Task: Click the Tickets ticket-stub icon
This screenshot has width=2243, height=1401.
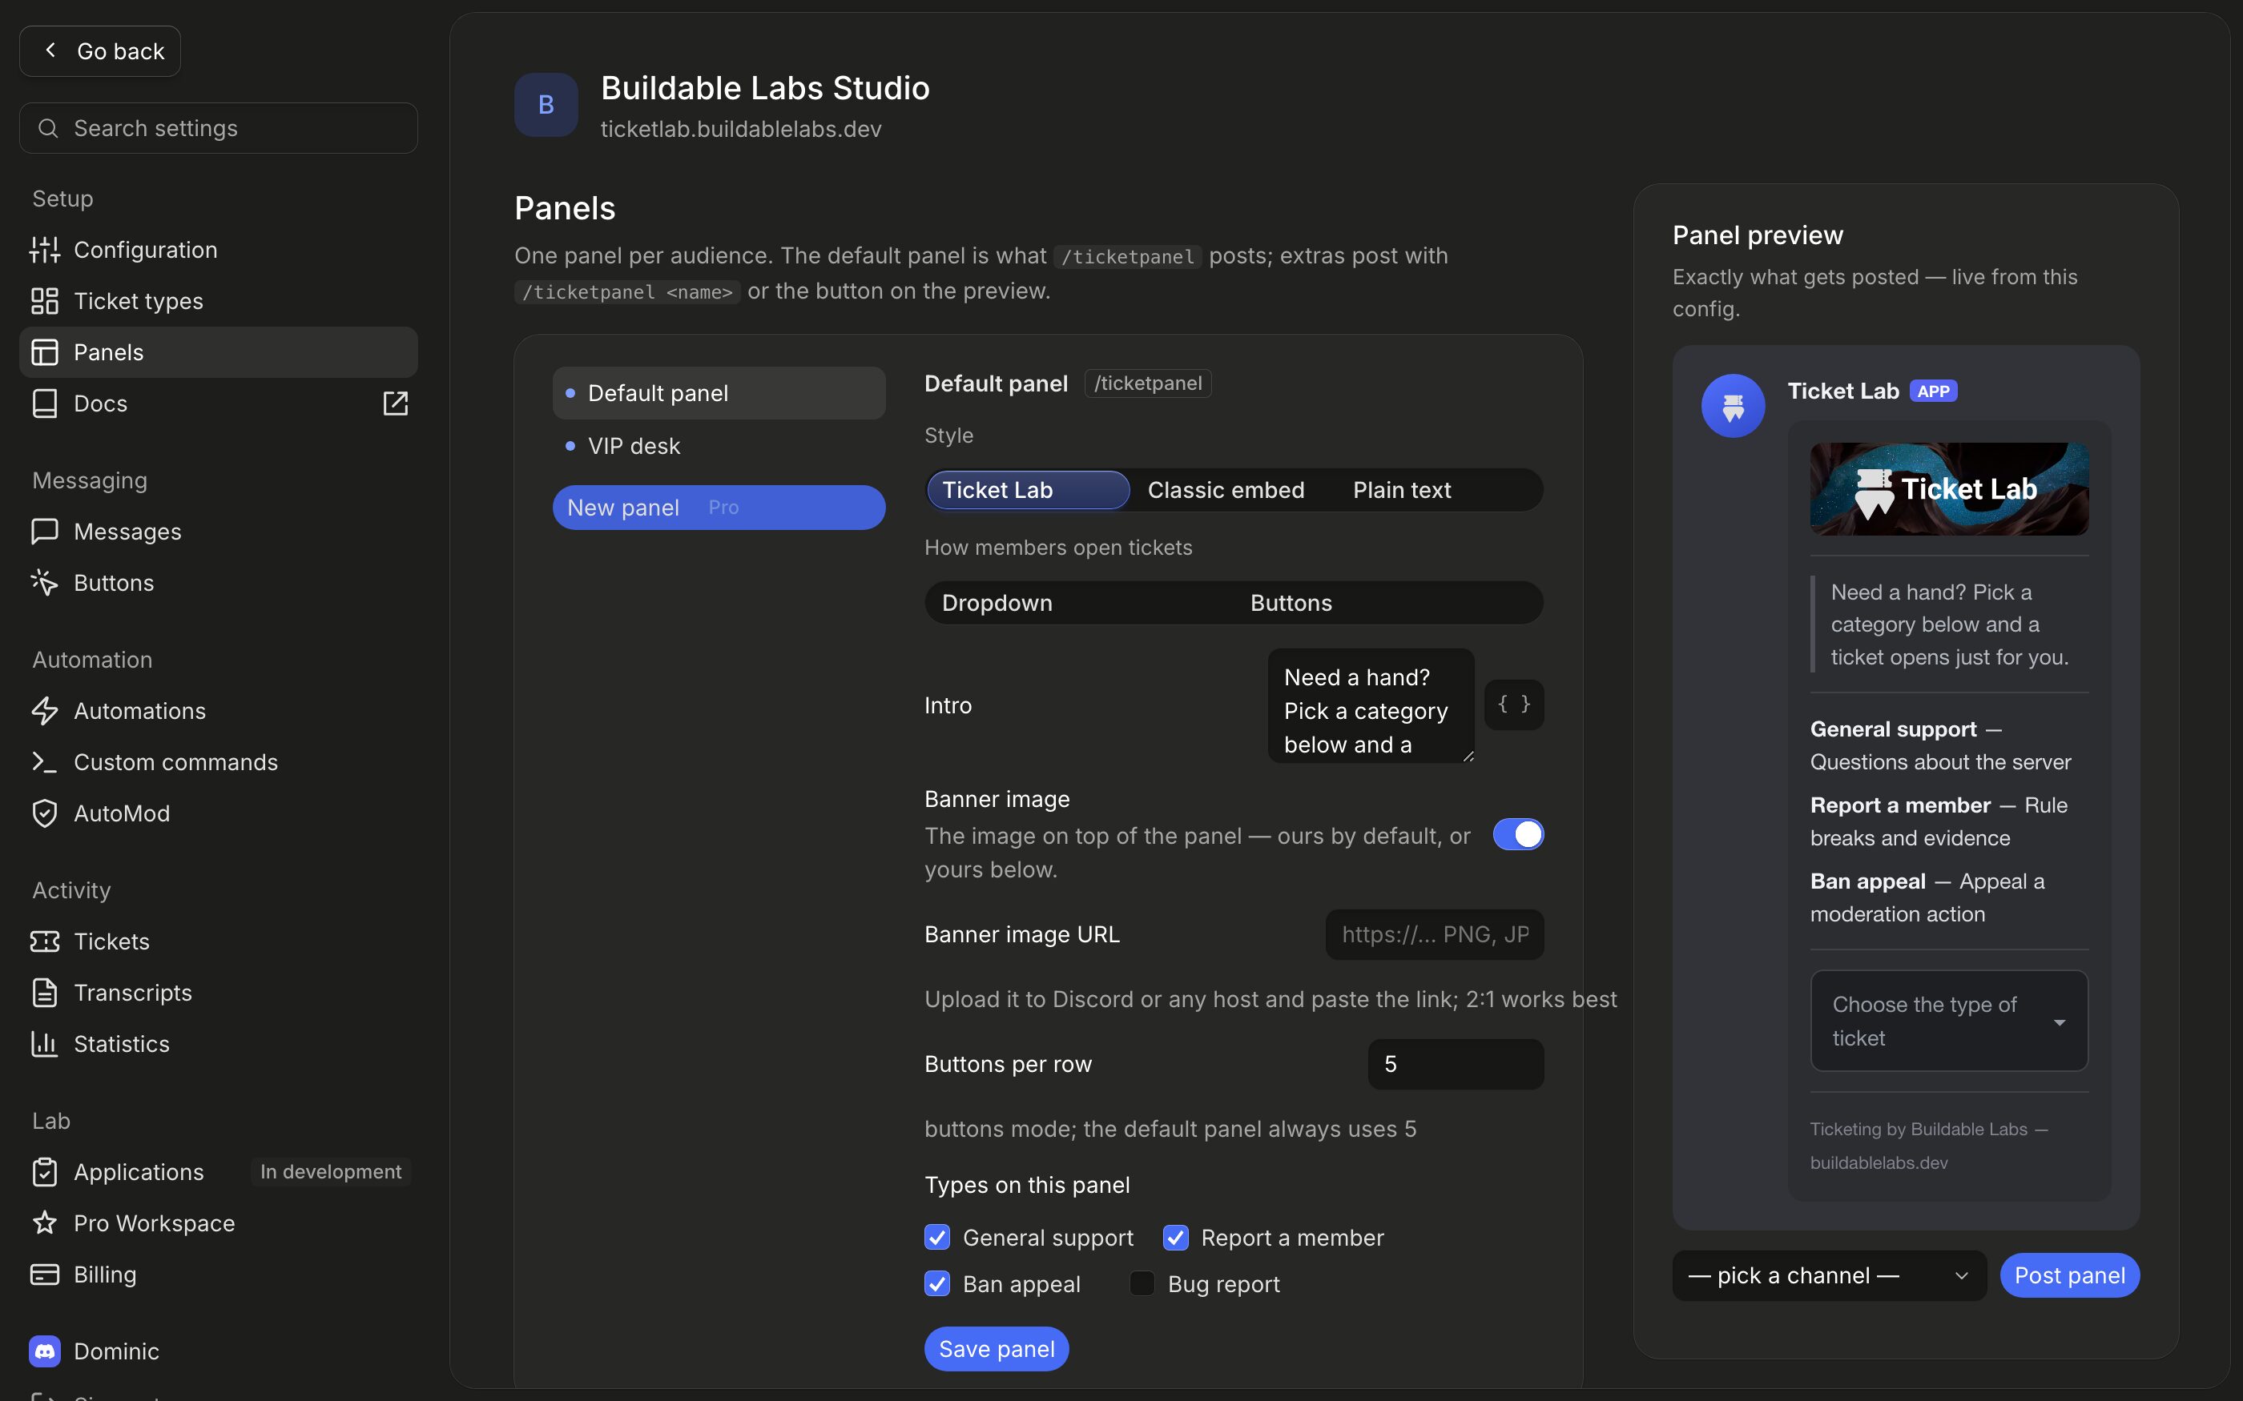Action: pyautogui.click(x=45, y=941)
